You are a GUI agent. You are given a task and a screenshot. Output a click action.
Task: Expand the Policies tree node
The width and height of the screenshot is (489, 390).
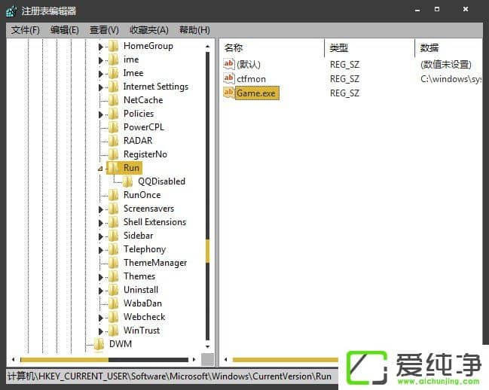coord(101,114)
